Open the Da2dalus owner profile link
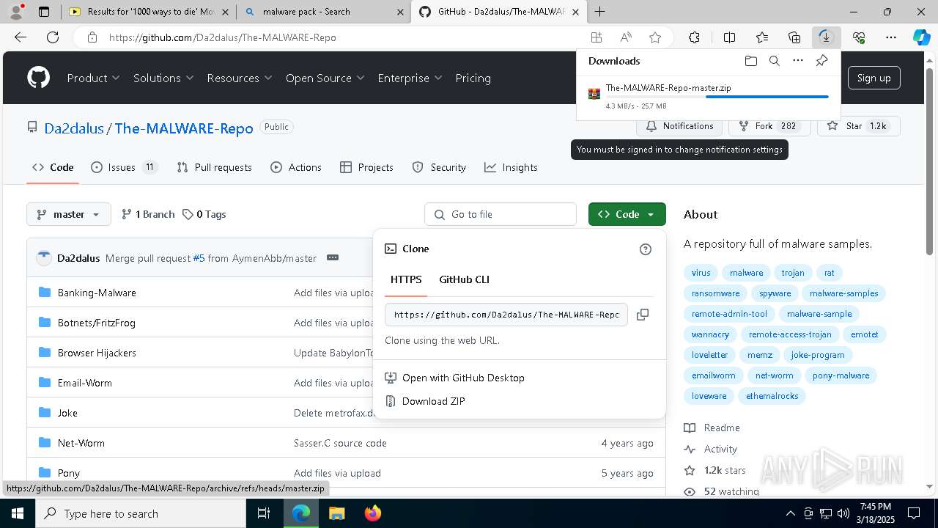Viewport: 938px width, 528px height. 74,128
